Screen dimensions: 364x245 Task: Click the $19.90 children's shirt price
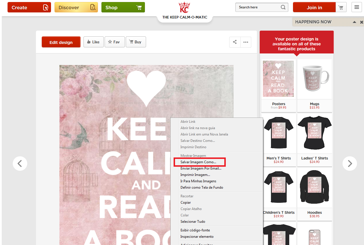(x=279, y=216)
